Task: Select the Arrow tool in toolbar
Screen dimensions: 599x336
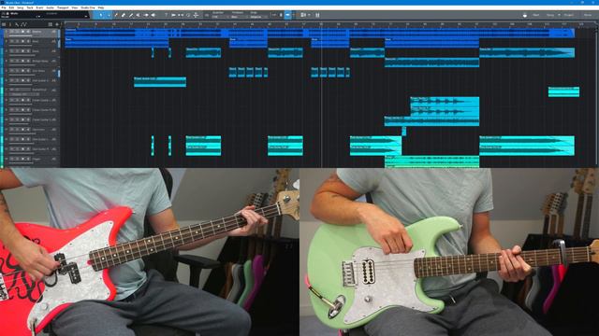Action: point(101,15)
